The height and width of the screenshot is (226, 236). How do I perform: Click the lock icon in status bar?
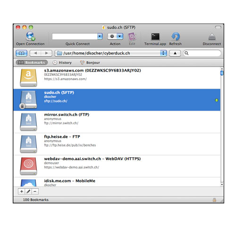pyautogui.click(x=214, y=200)
